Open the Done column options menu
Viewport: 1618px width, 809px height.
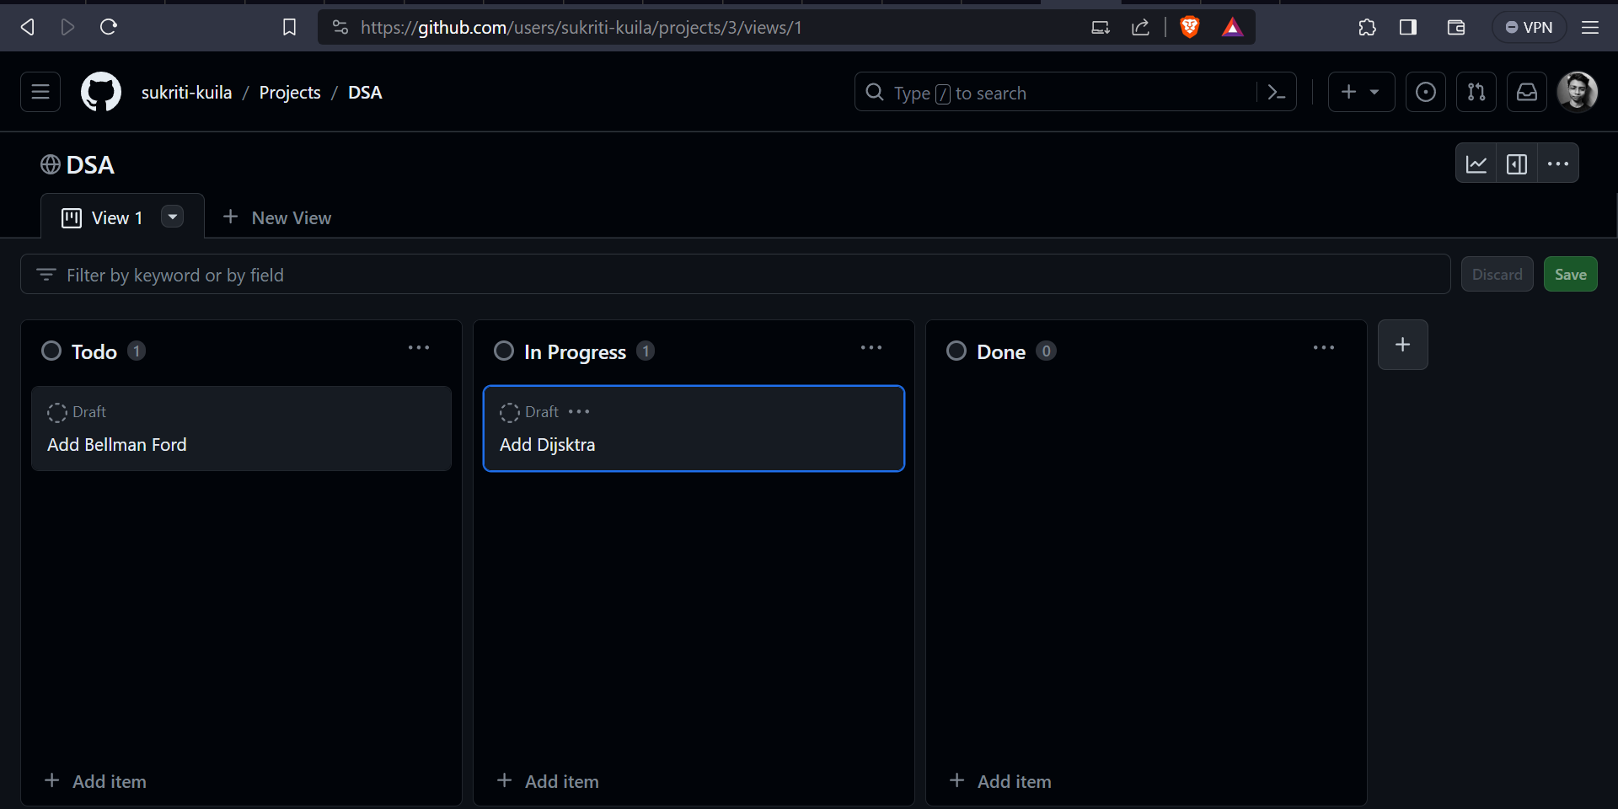[1324, 347]
